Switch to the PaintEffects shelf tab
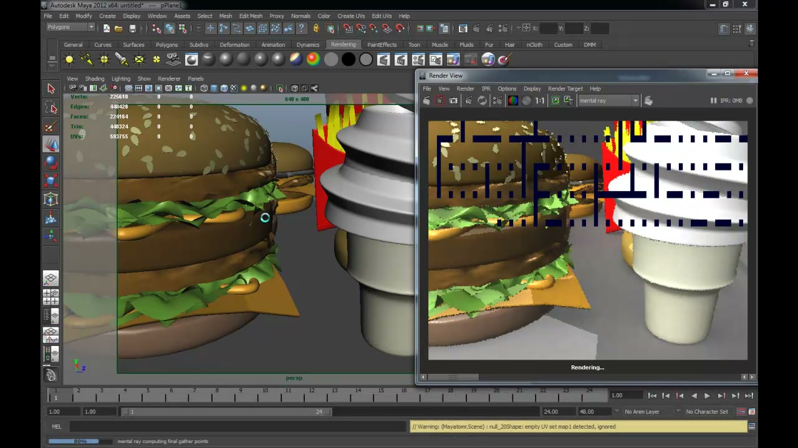The image size is (798, 448). coord(382,45)
